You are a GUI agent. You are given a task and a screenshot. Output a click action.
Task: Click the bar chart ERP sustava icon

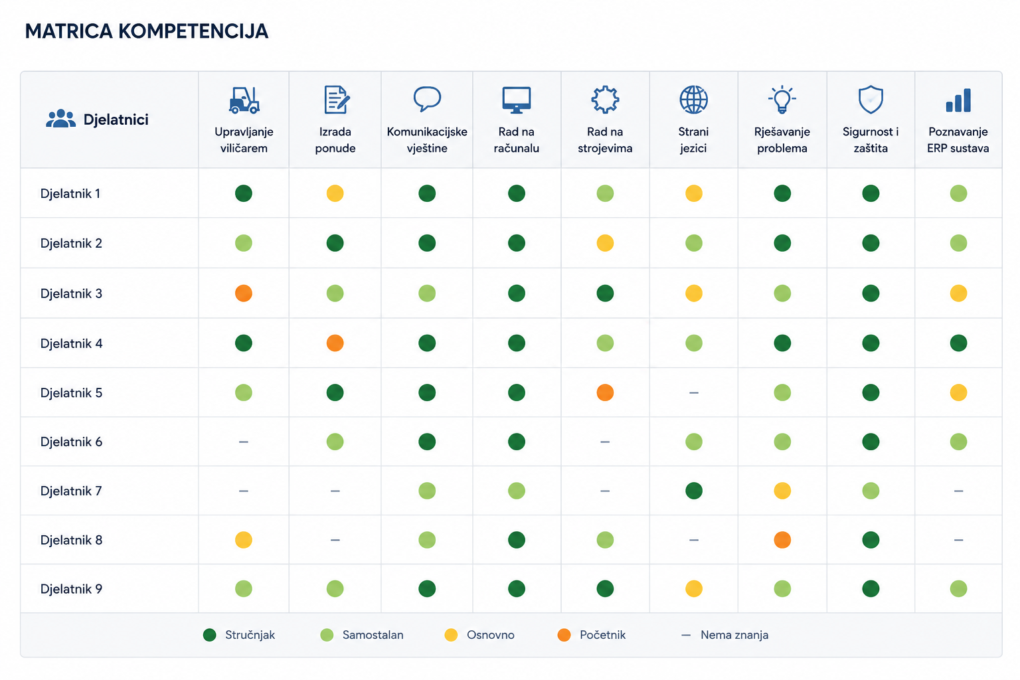958,100
